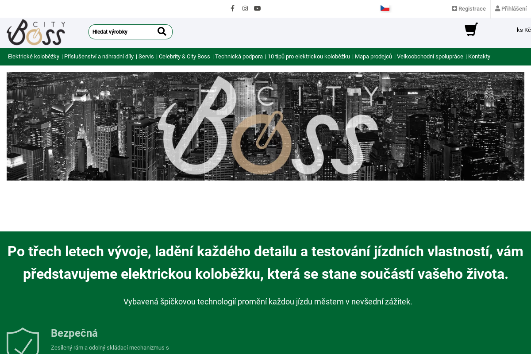Image resolution: width=531 pixels, height=354 pixels.
Task: Click the shield checkmark safety icon
Action: (23, 341)
